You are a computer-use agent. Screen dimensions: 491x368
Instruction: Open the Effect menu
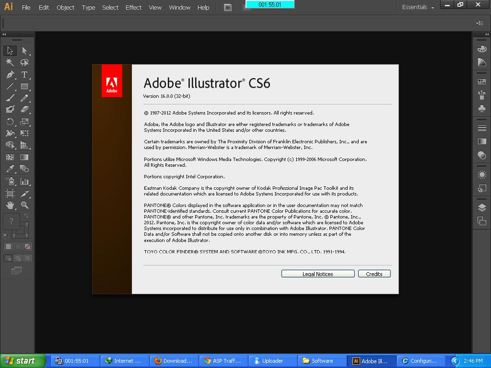133,7
